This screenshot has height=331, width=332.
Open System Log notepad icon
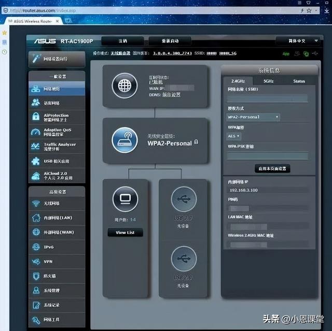[x=36, y=305]
